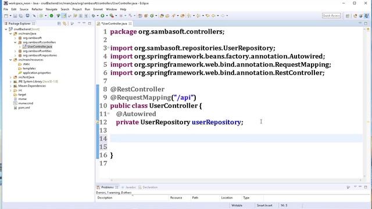Click the green New Java Class icon
The width and height of the screenshot is (372, 209).
[152, 16]
